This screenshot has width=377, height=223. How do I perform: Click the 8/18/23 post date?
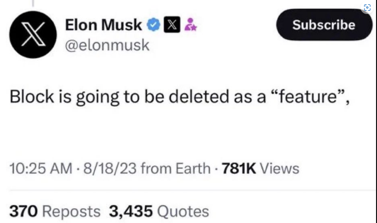pos(110,168)
